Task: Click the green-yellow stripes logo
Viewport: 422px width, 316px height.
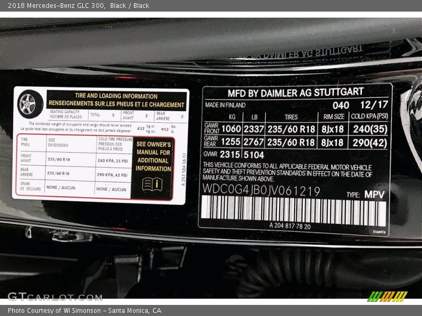Action: [387, 297]
